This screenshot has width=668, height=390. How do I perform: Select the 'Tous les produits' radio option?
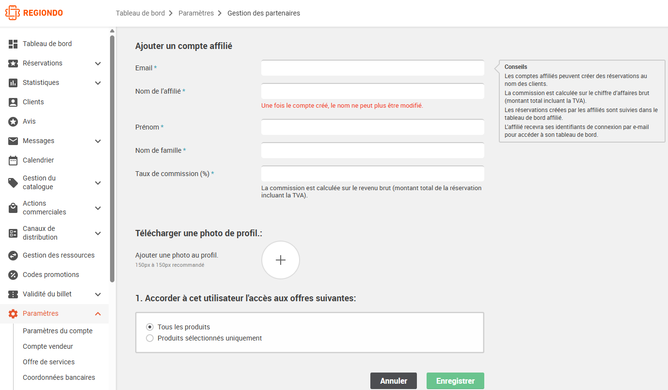[x=150, y=327]
